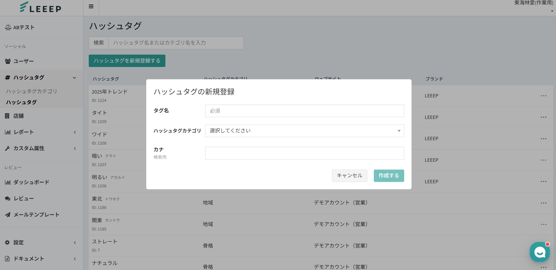Open the ハッシュタグカテゴリ dropdown
The image size is (556, 270).
tap(304, 131)
